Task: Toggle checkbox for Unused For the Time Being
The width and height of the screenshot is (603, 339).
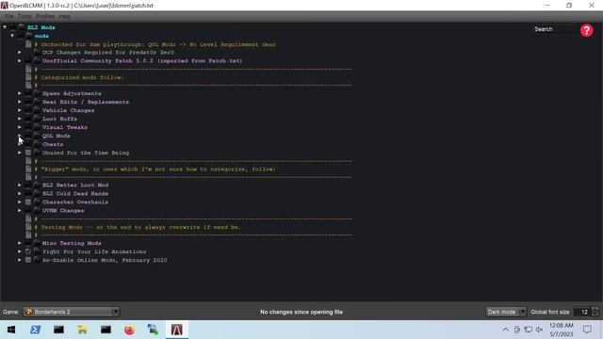Action: tap(28, 153)
